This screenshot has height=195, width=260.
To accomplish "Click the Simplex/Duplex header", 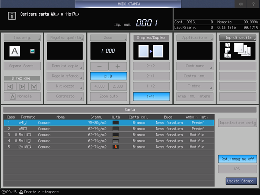I will click(x=151, y=38).
